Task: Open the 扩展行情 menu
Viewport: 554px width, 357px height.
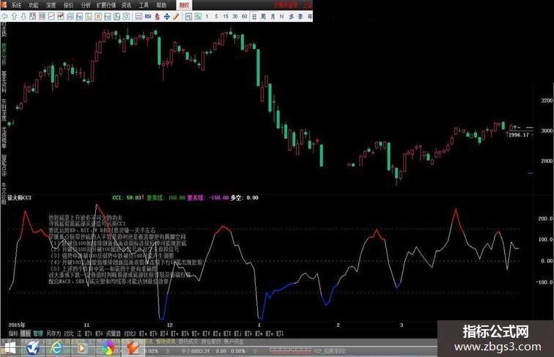Action: click(106, 5)
